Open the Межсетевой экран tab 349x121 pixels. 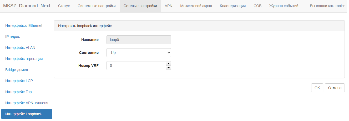pos(196,6)
